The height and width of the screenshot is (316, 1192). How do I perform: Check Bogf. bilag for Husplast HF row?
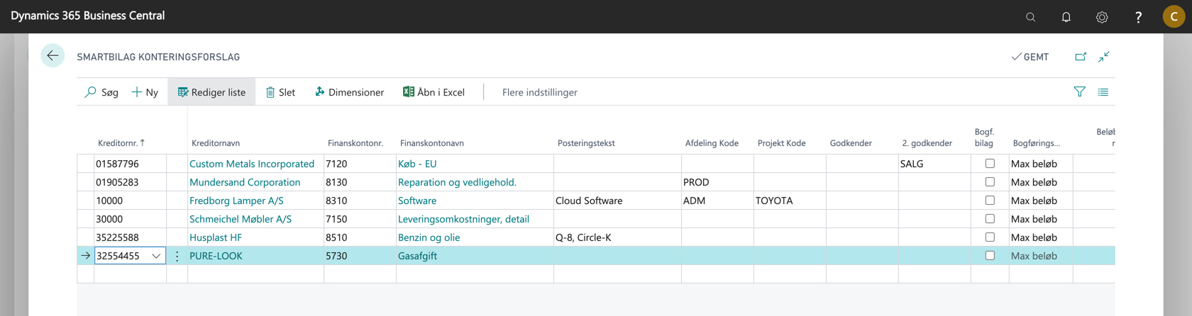coord(990,237)
